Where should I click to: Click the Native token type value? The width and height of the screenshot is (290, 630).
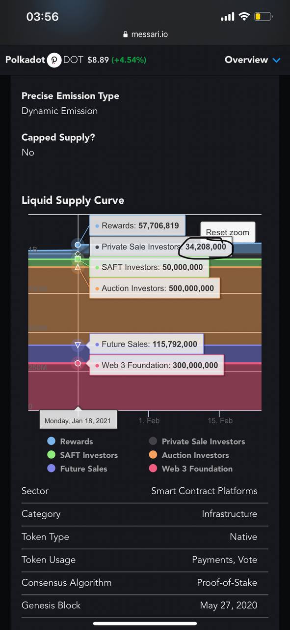tap(243, 536)
